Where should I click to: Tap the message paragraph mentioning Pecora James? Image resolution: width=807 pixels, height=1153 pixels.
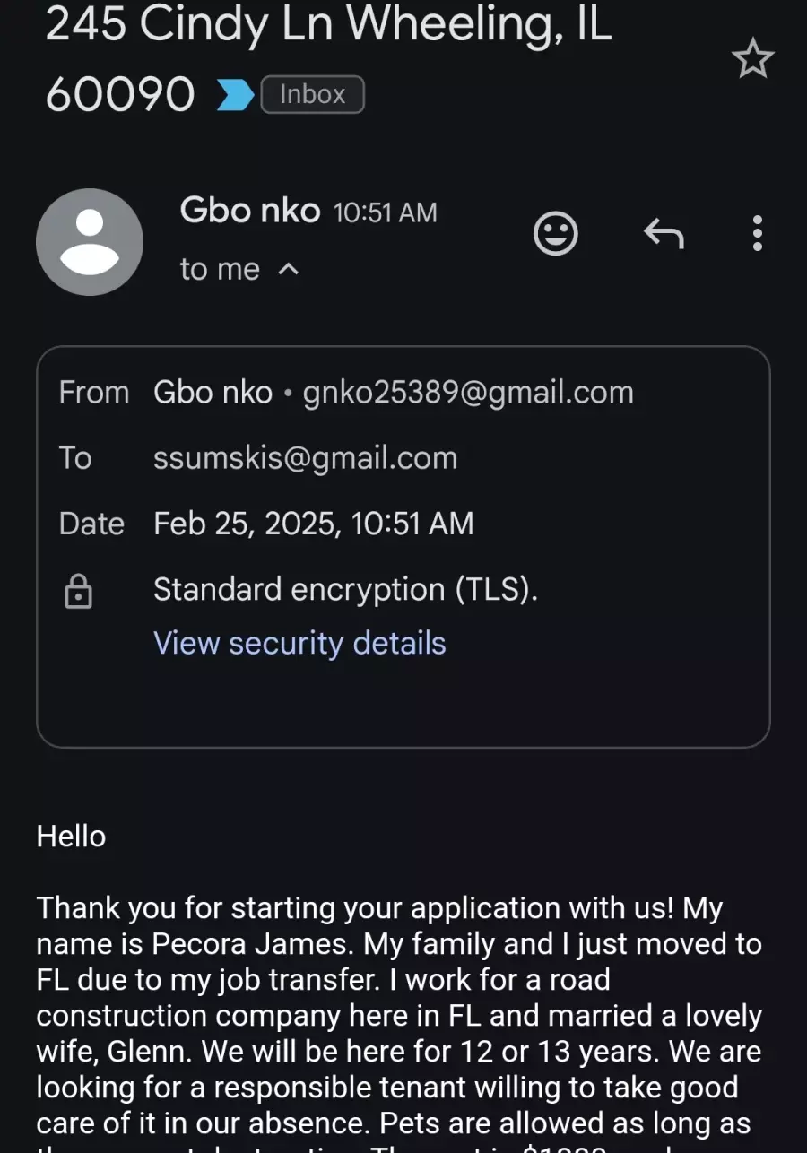coord(400,1022)
